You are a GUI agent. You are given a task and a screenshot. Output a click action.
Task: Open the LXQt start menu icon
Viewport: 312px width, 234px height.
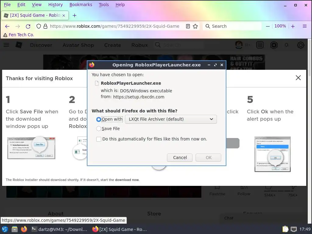coord(5,229)
